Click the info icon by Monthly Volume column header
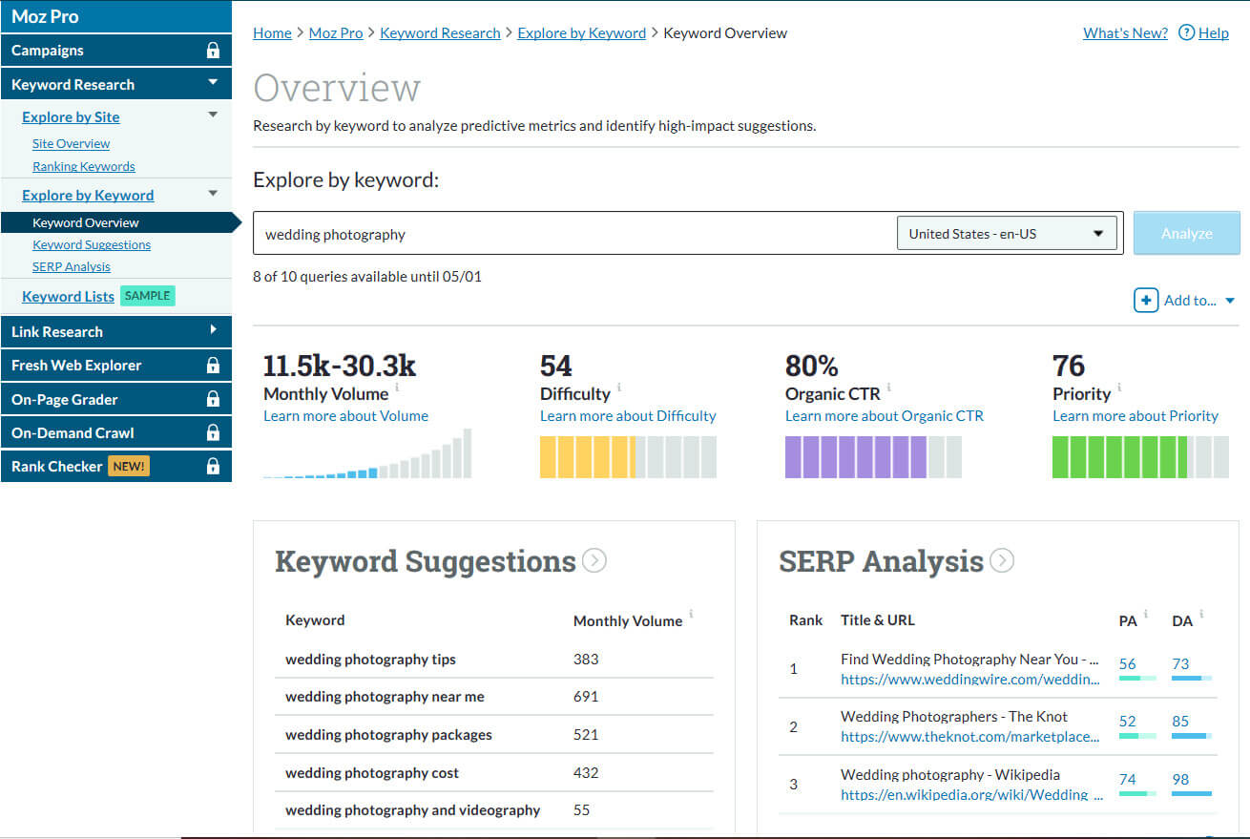This screenshot has height=839, width=1250. pos(691,614)
